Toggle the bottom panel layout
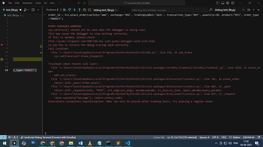This screenshot has height=147, width=263. [223, 3]
